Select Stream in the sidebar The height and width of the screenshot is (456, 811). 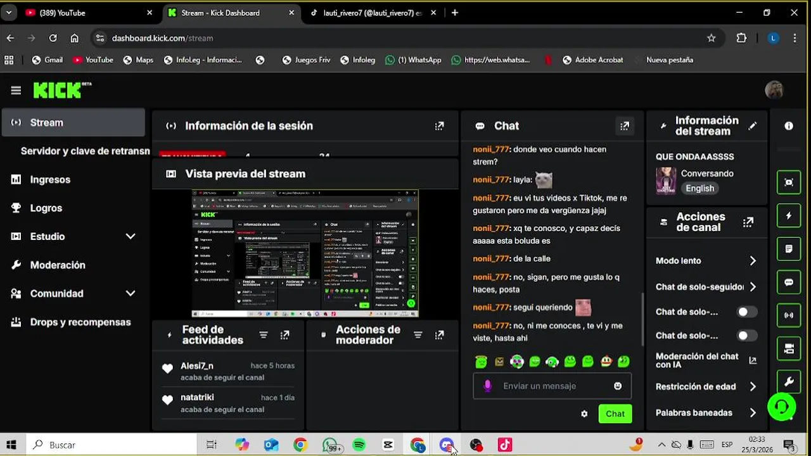pyautogui.click(x=73, y=123)
